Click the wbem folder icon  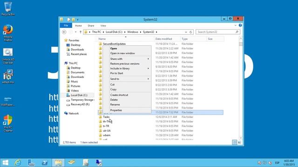pyautogui.click(x=101, y=135)
